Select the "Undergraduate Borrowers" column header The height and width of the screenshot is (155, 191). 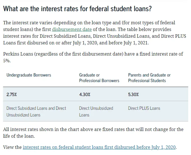[29, 75]
